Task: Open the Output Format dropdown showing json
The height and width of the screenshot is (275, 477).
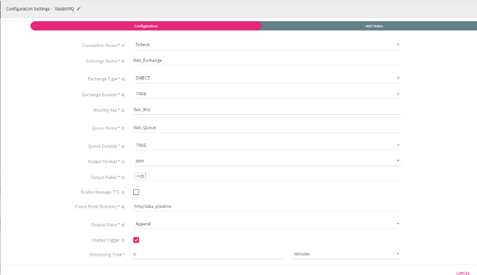Action: (x=267, y=161)
